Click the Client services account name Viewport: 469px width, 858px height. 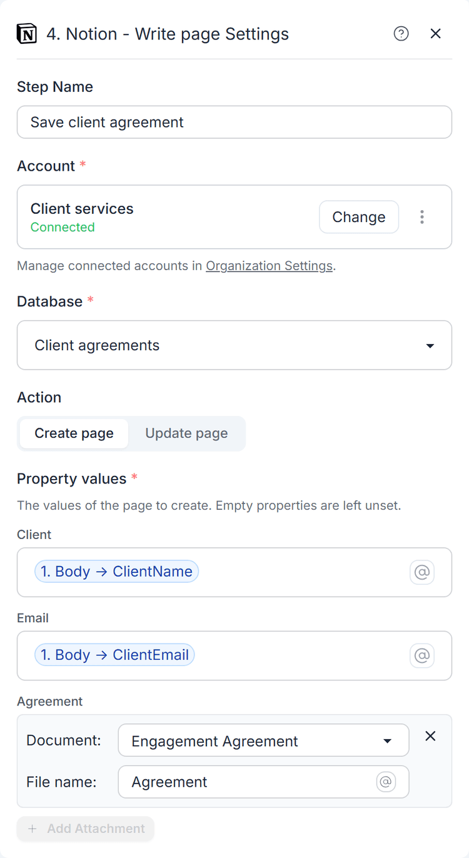tap(82, 209)
